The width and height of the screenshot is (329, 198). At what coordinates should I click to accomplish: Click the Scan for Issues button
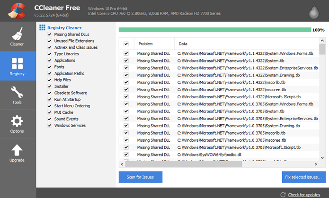tap(141, 177)
